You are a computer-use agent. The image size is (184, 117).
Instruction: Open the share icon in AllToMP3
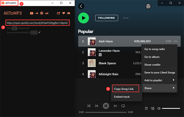(58, 13)
